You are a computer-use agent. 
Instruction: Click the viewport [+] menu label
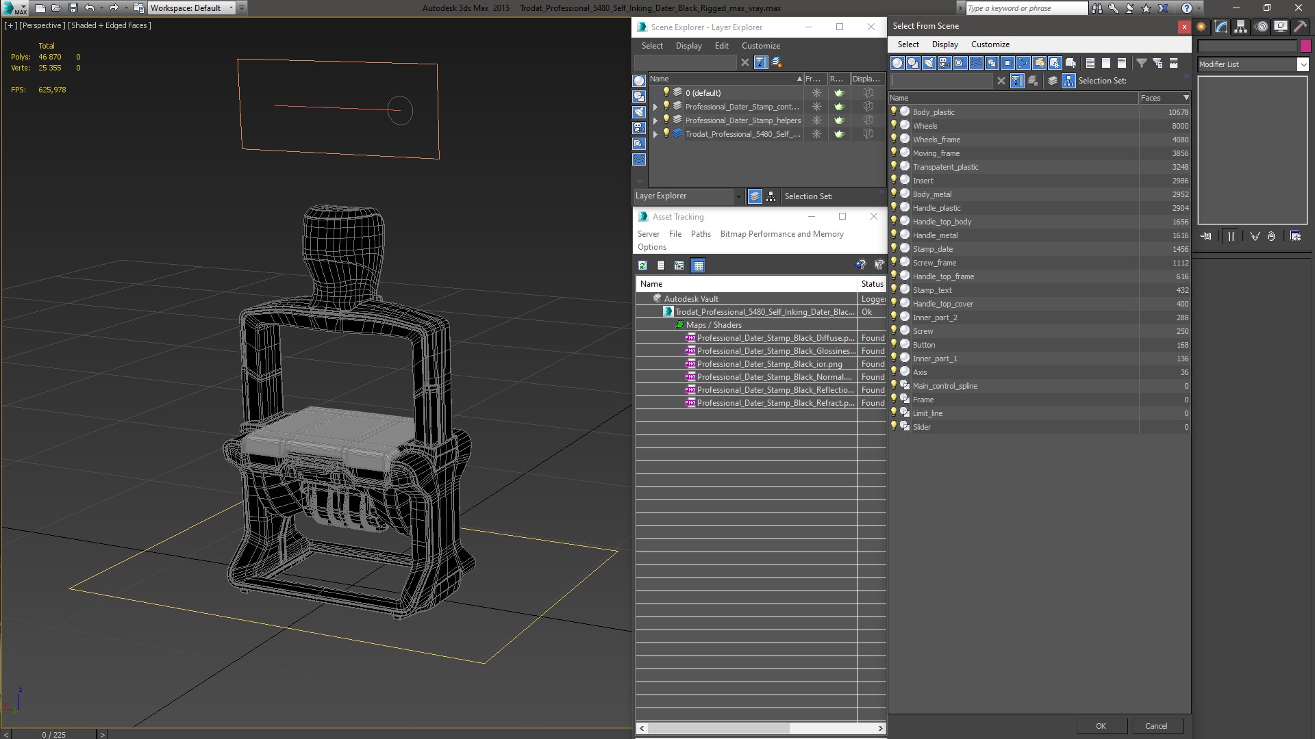pos(10,25)
